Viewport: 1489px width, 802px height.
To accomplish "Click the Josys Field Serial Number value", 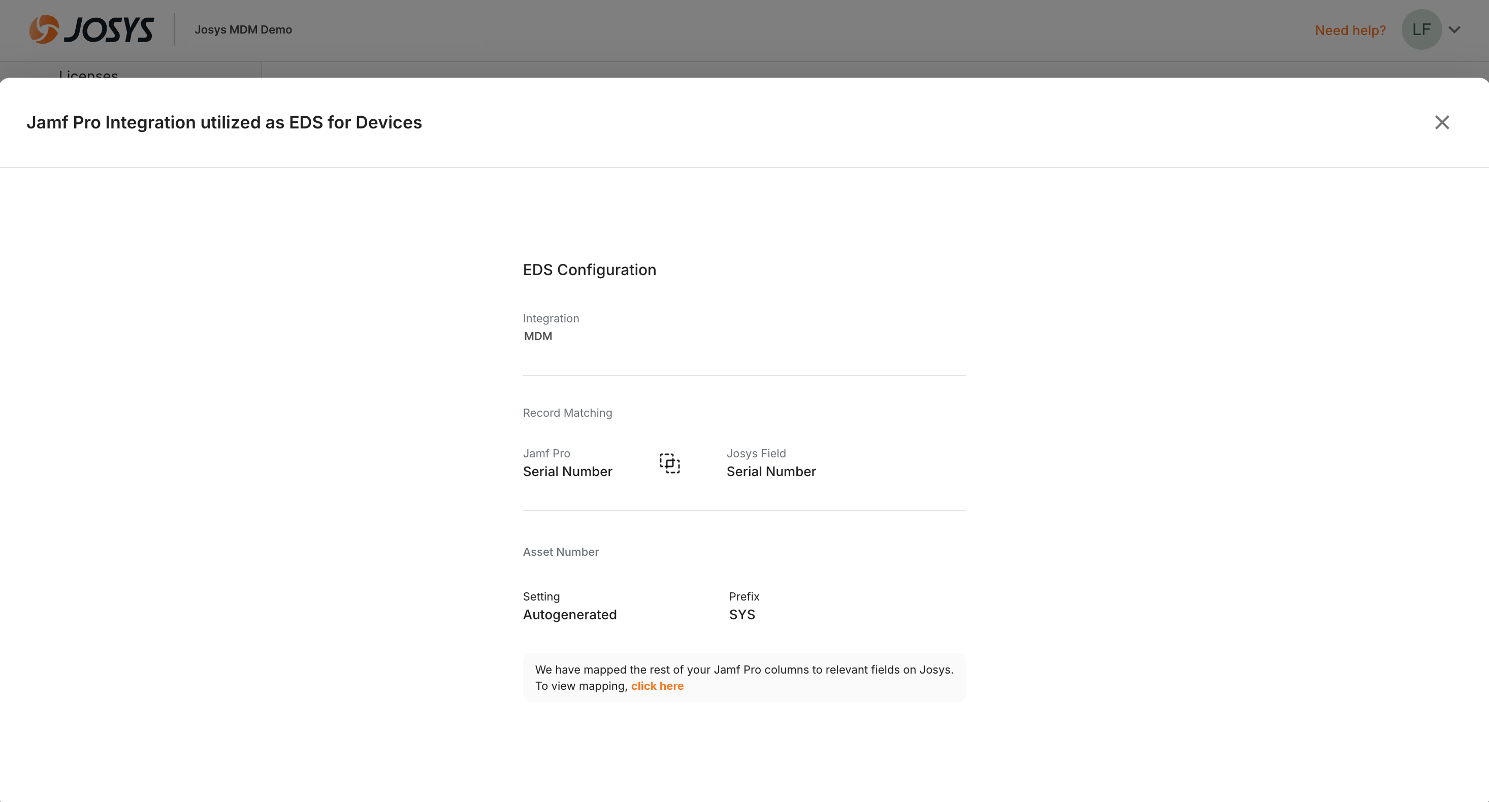I will click(770, 472).
